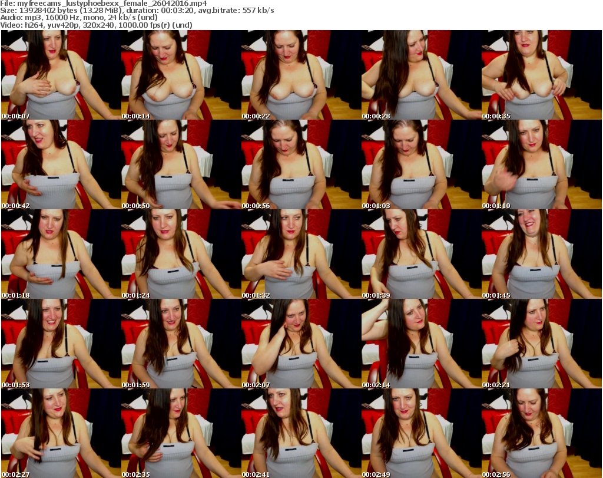The image size is (603, 478).
Task: Select the frame at 00:02:41
Action: [301, 433]
